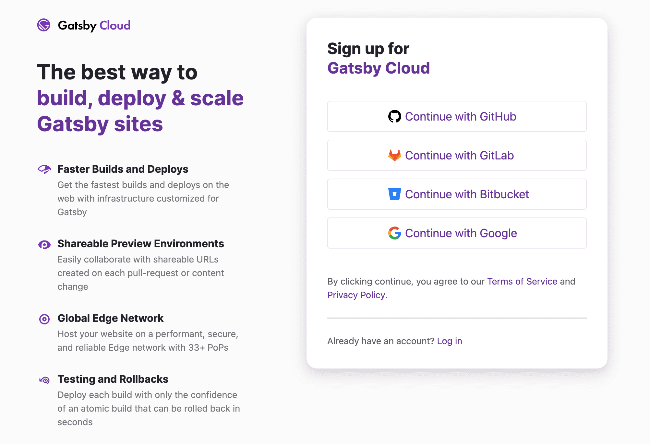This screenshot has height=444, width=650.
Task: Click the Bitbucket bucket icon
Action: [x=394, y=194]
